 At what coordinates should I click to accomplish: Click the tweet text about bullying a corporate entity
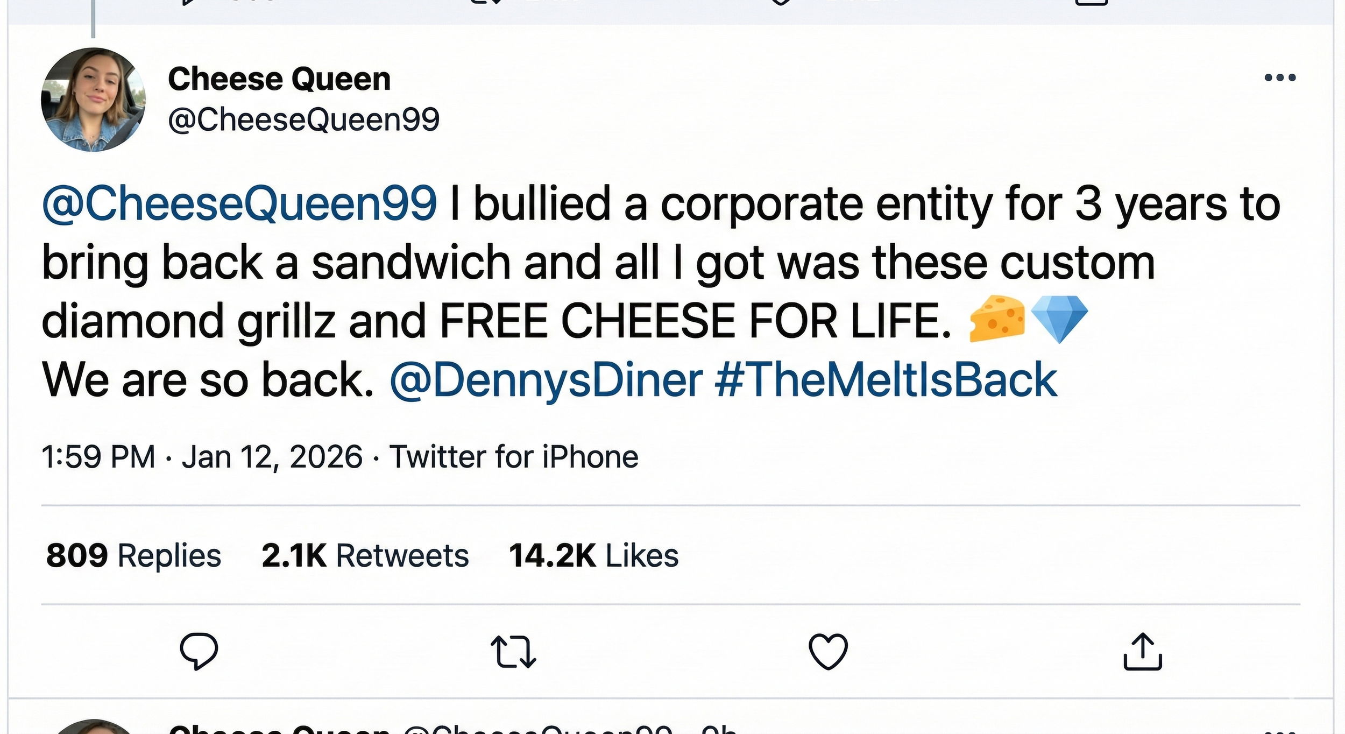[x=646, y=263]
